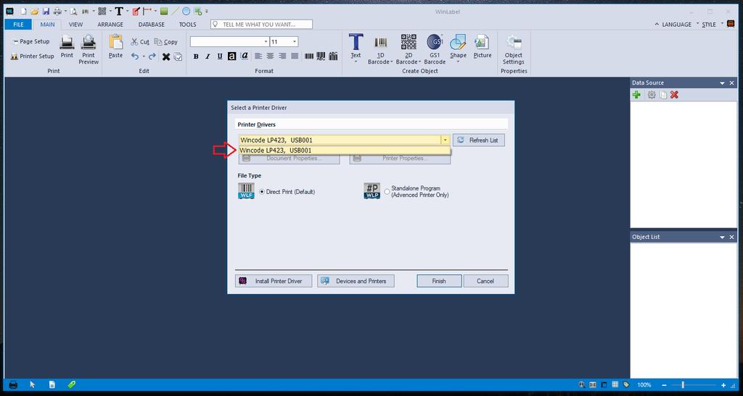Click the Tell Me What You Want search box
Viewport: 743px width, 396px height.
(x=261, y=24)
